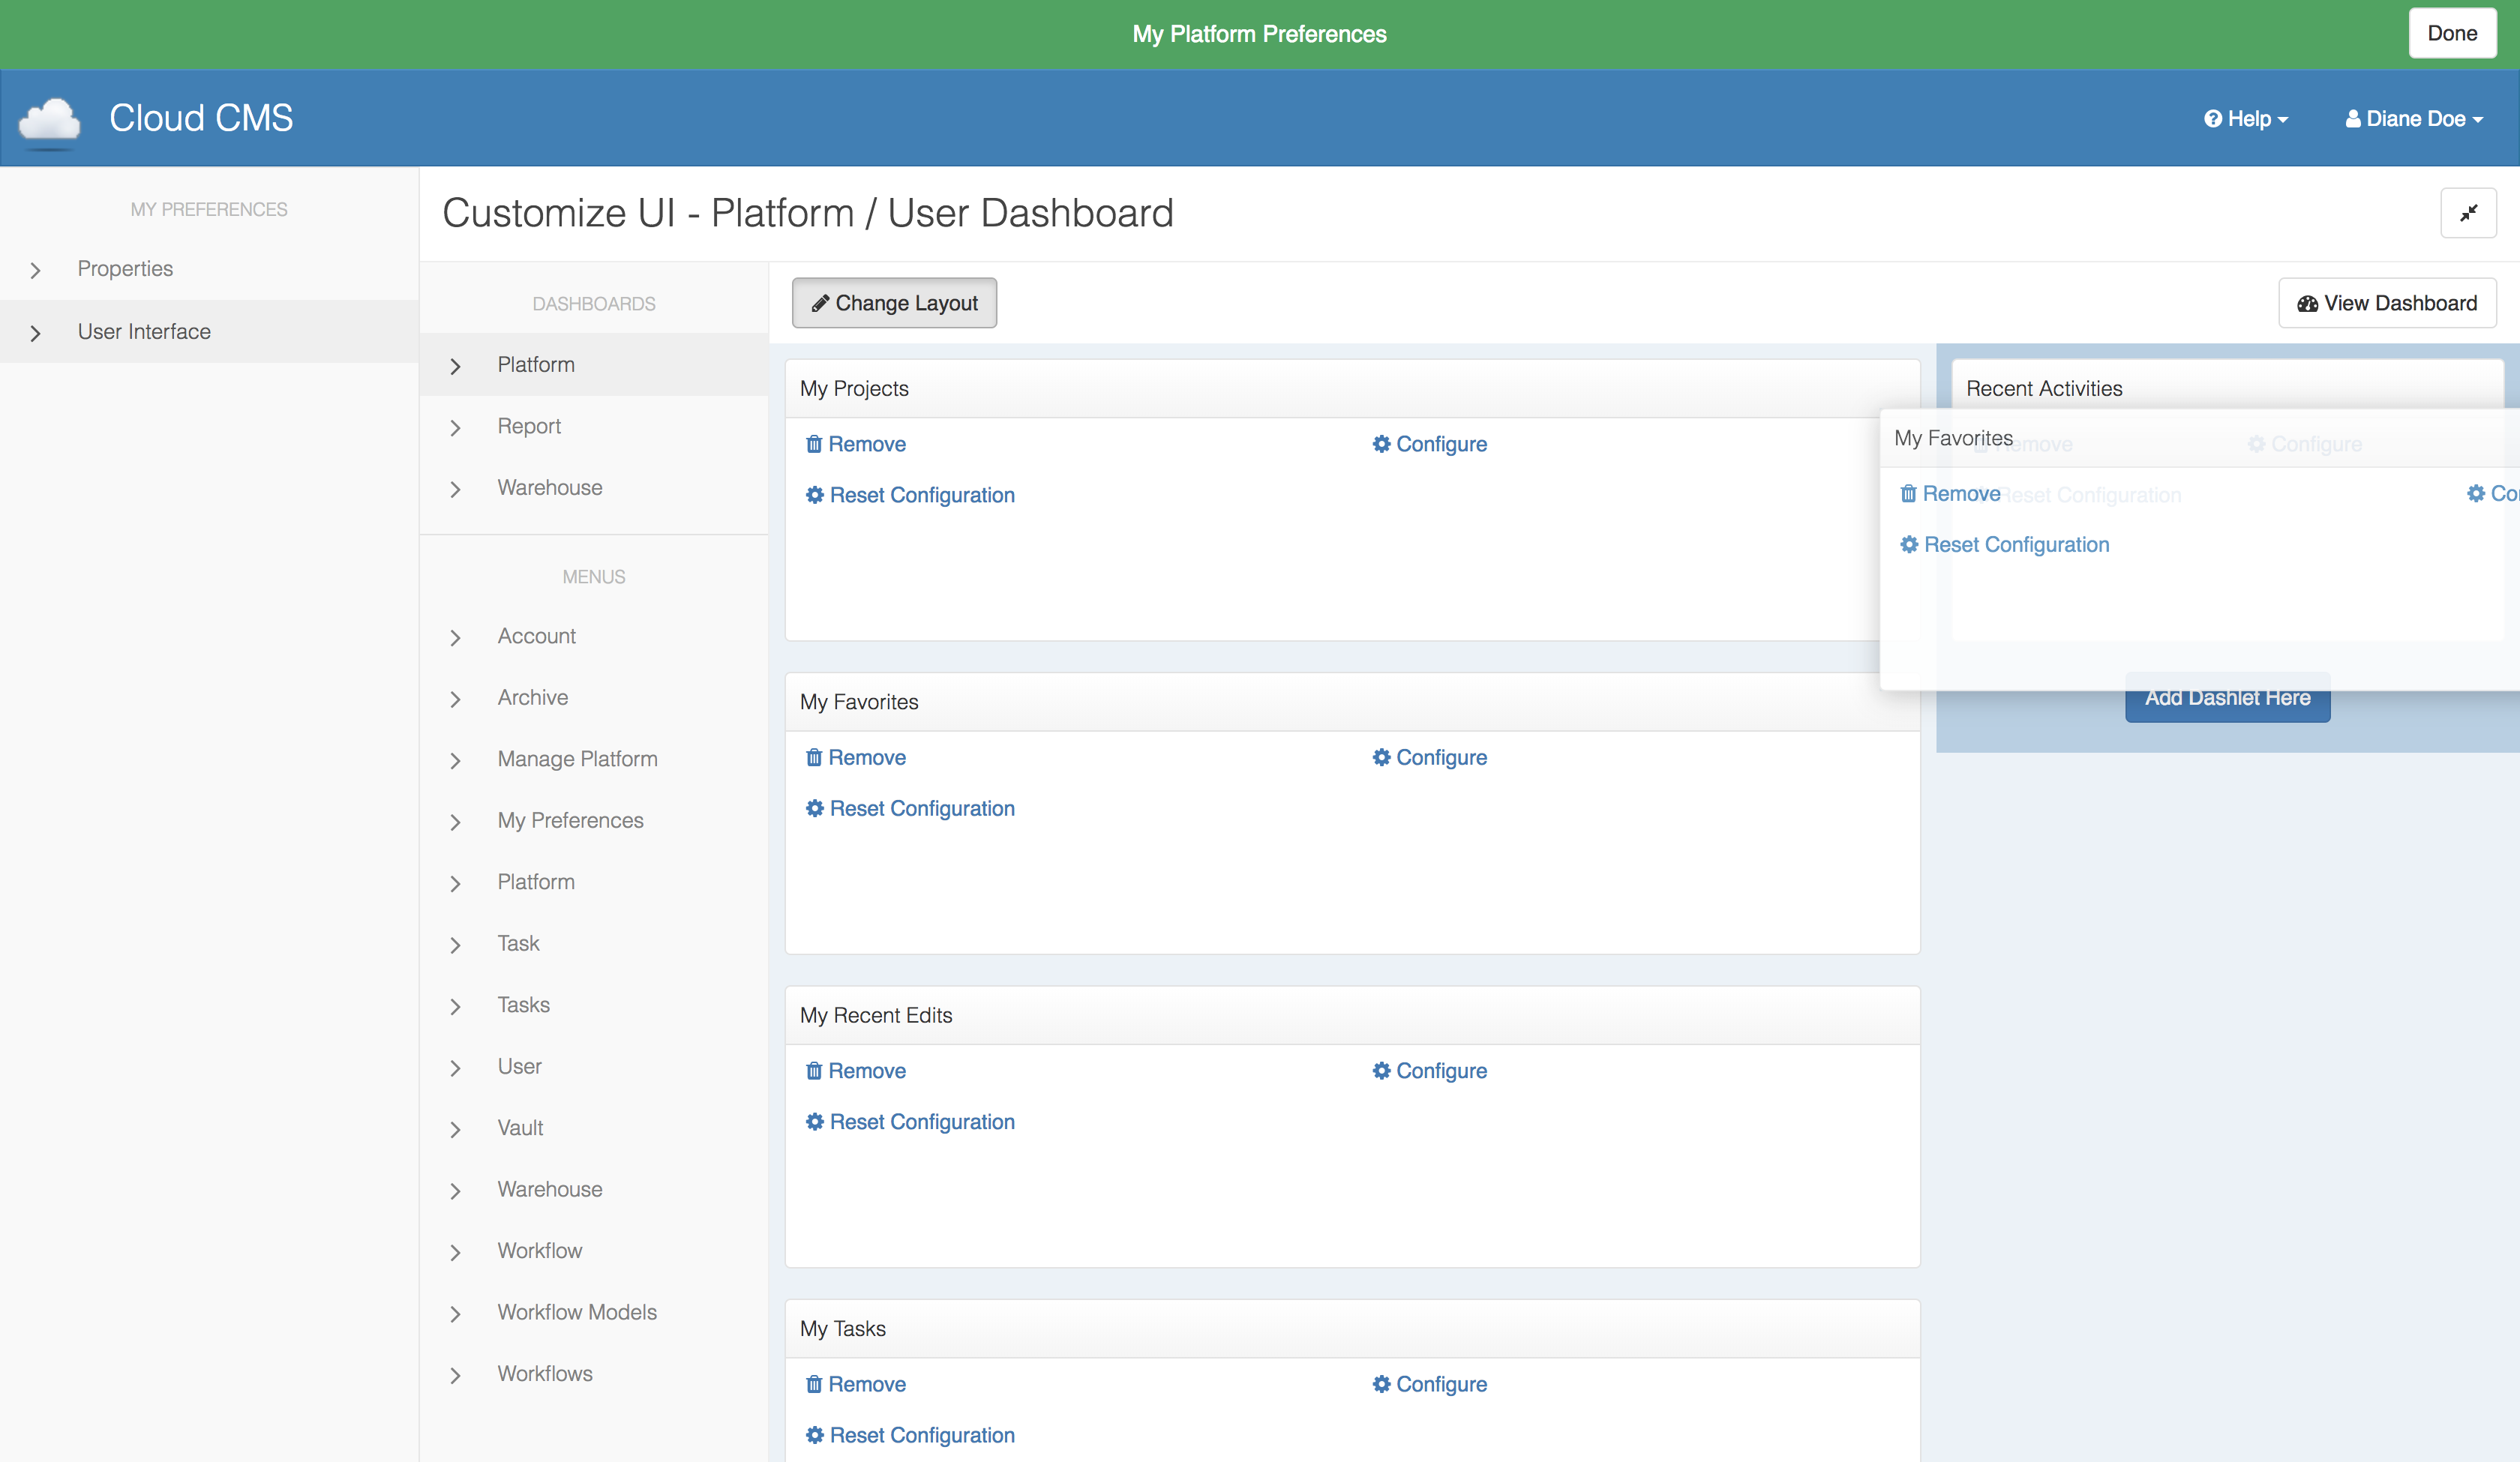Open the Help dropdown menu

click(x=2246, y=119)
